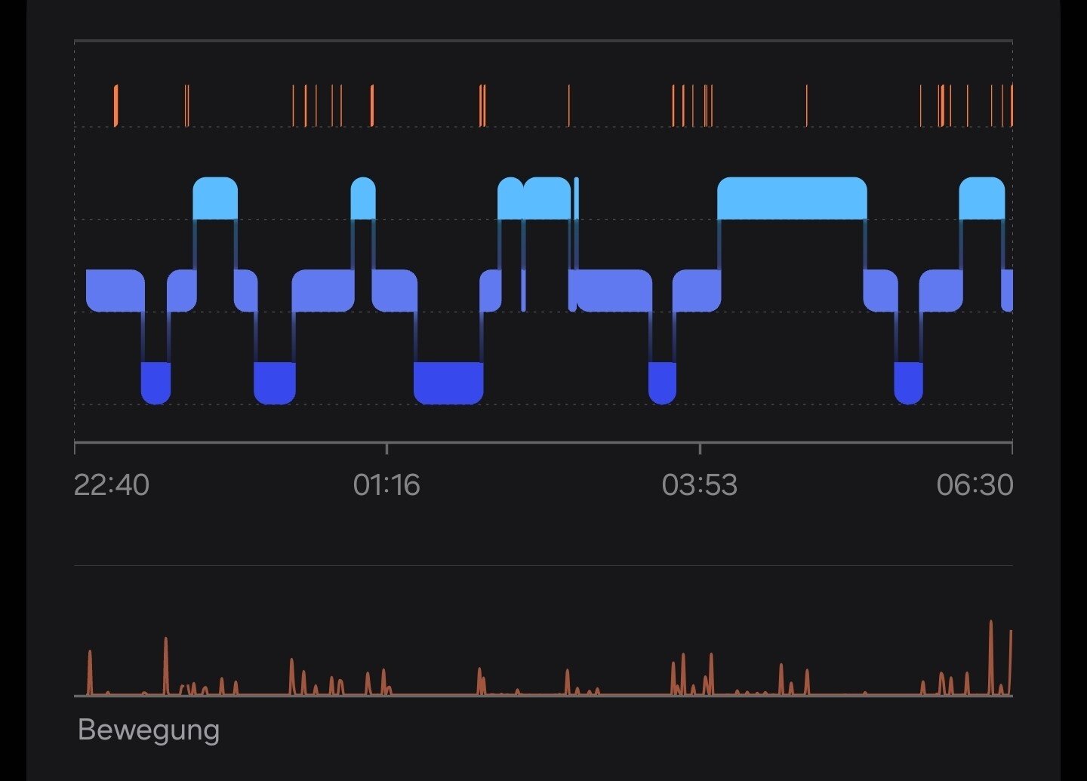Viewport: 1087px width, 781px height.
Task: Tap the first light-blue sleep block of the night
Action: pyautogui.click(x=215, y=198)
